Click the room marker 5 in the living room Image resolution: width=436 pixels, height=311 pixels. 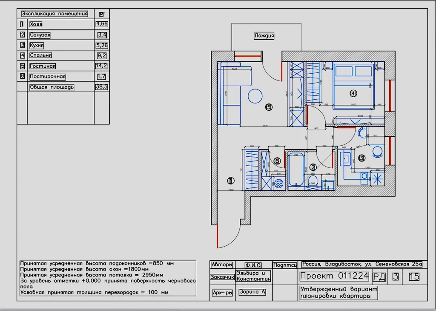(x=268, y=107)
